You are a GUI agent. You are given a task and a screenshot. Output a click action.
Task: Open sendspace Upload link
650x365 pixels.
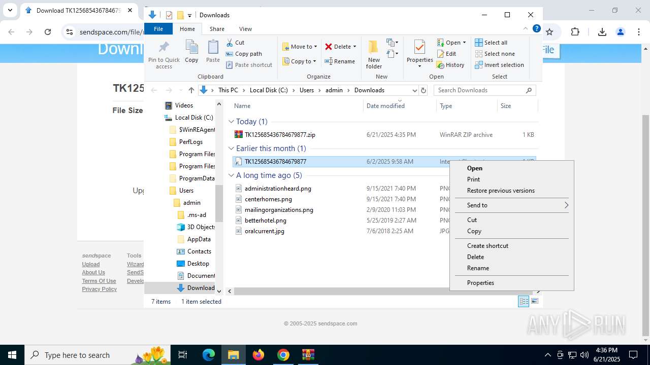(x=91, y=264)
